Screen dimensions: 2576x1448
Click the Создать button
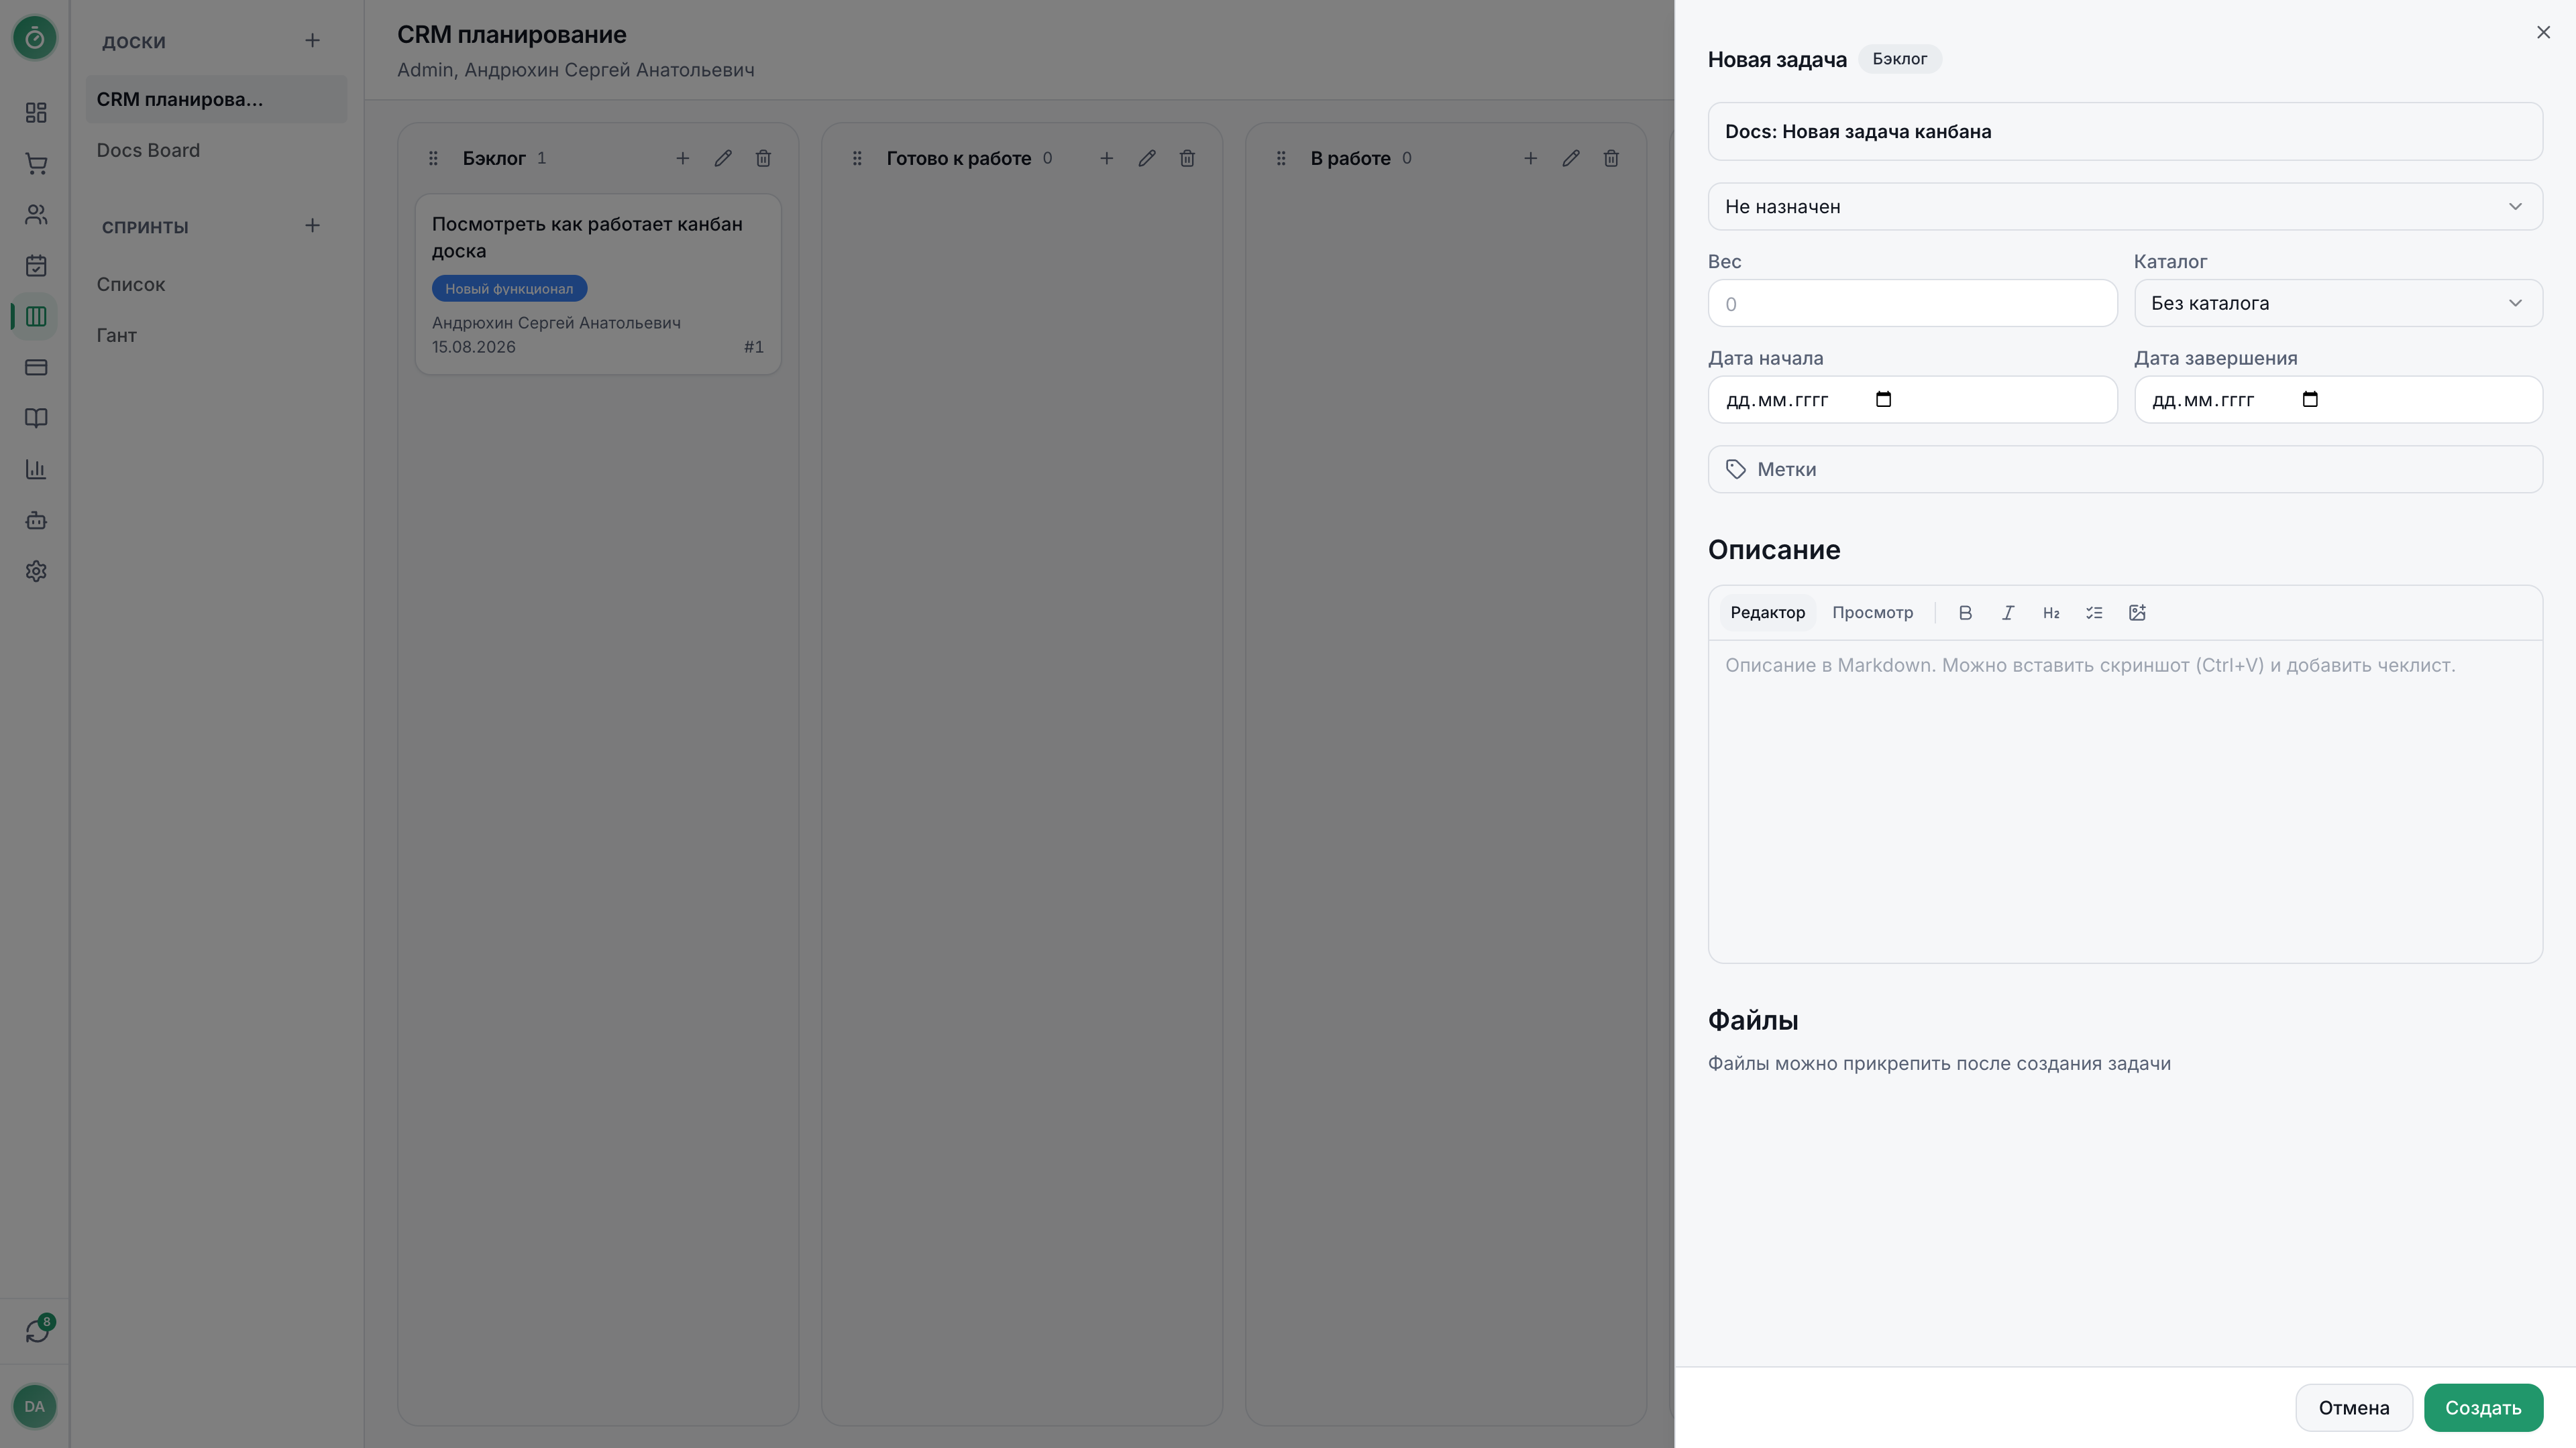pos(2483,1408)
